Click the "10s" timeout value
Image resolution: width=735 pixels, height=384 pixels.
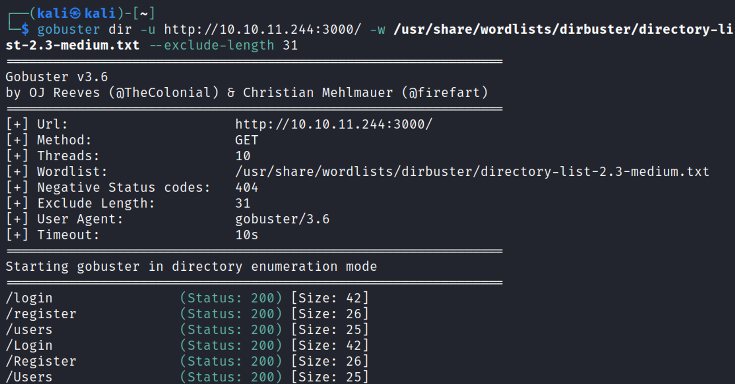pyautogui.click(x=247, y=235)
